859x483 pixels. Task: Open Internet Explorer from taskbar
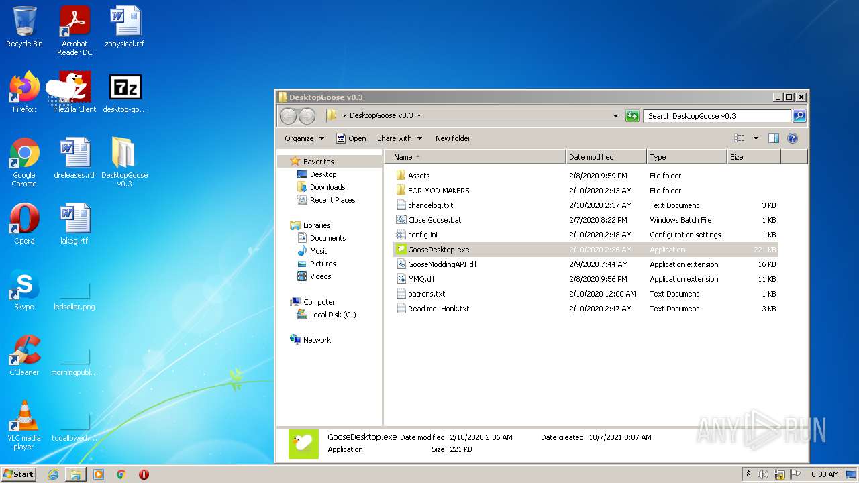53,474
